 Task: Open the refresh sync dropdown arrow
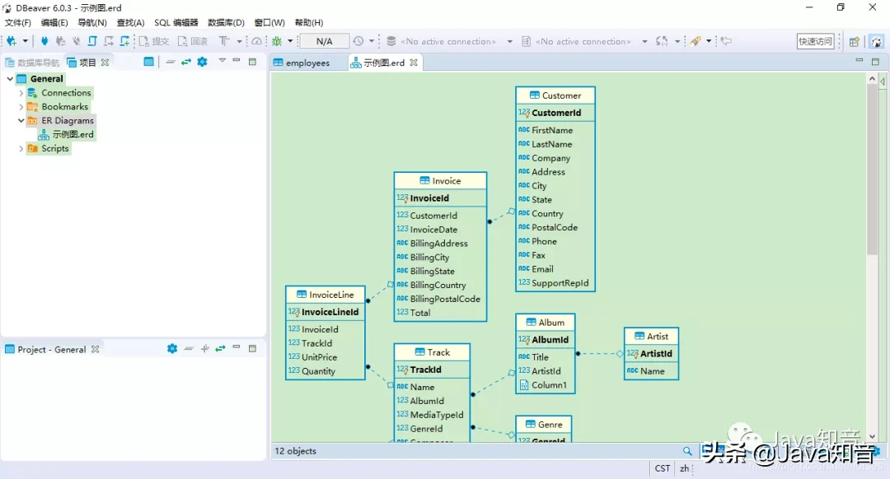coord(677,41)
